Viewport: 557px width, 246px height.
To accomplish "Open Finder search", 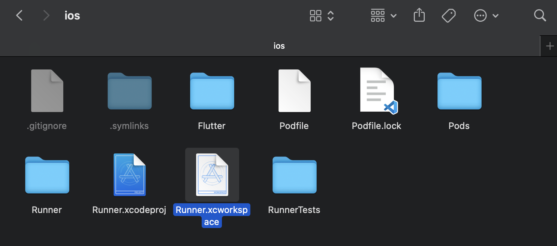I will (x=540, y=15).
